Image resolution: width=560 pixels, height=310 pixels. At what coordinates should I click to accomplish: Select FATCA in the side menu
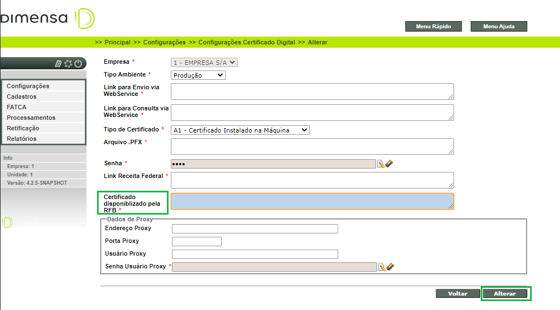(x=44, y=107)
